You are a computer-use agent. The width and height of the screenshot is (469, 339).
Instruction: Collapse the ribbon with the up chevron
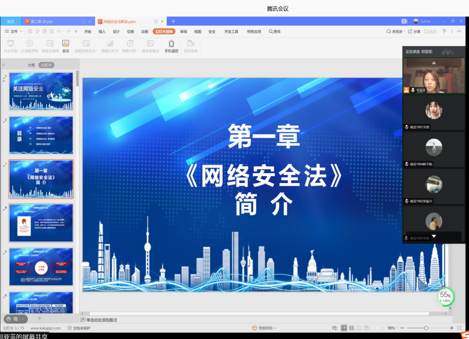click(x=460, y=31)
